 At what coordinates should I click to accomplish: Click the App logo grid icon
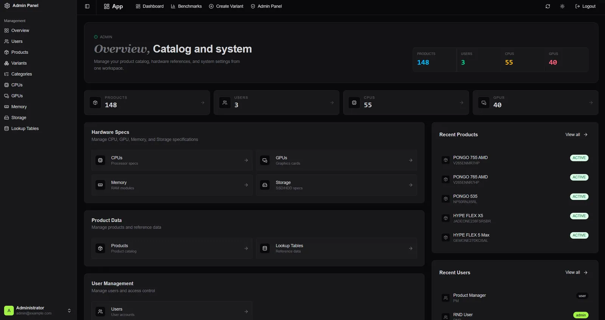[x=107, y=6]
